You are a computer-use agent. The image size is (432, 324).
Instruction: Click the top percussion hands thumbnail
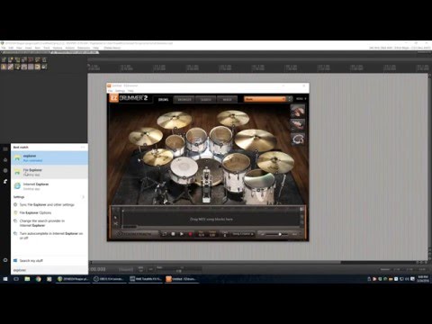[298, 111]
